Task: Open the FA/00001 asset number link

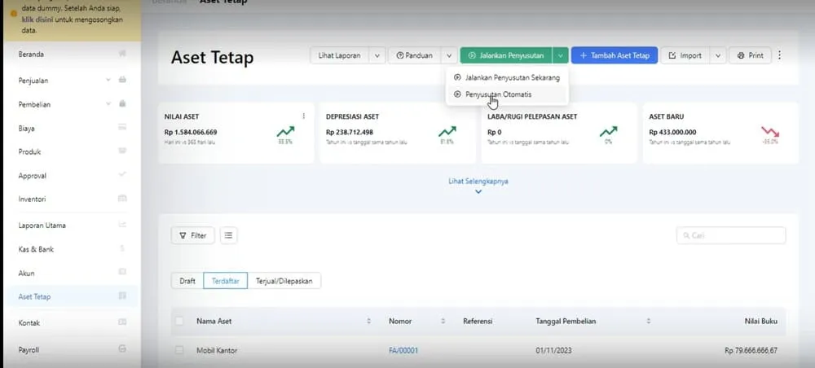Action: tap(403, 350)
